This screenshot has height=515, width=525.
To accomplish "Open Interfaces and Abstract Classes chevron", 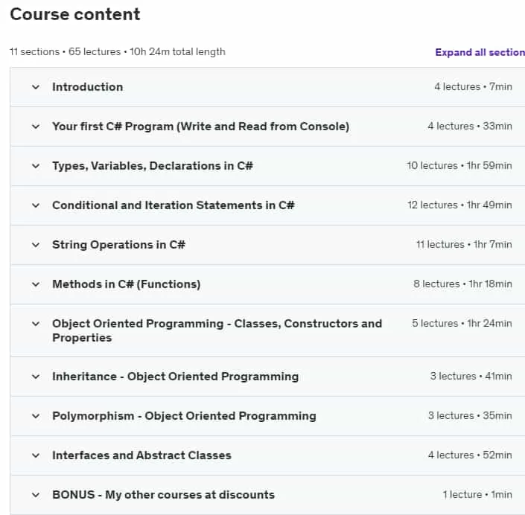I will pos(36,455).
